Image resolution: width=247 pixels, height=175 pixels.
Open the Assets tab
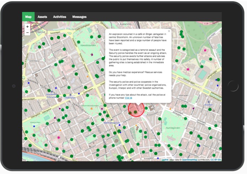click(x=42, y=17)
